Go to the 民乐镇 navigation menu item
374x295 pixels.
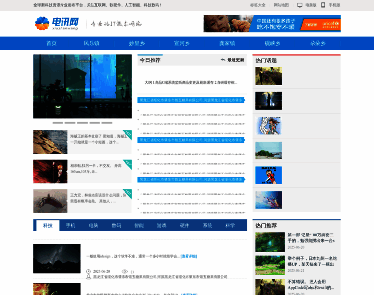click(x=92, y=43)
